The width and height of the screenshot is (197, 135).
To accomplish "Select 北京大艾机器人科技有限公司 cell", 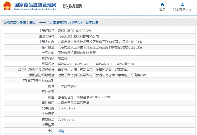I will coord(78,36).
